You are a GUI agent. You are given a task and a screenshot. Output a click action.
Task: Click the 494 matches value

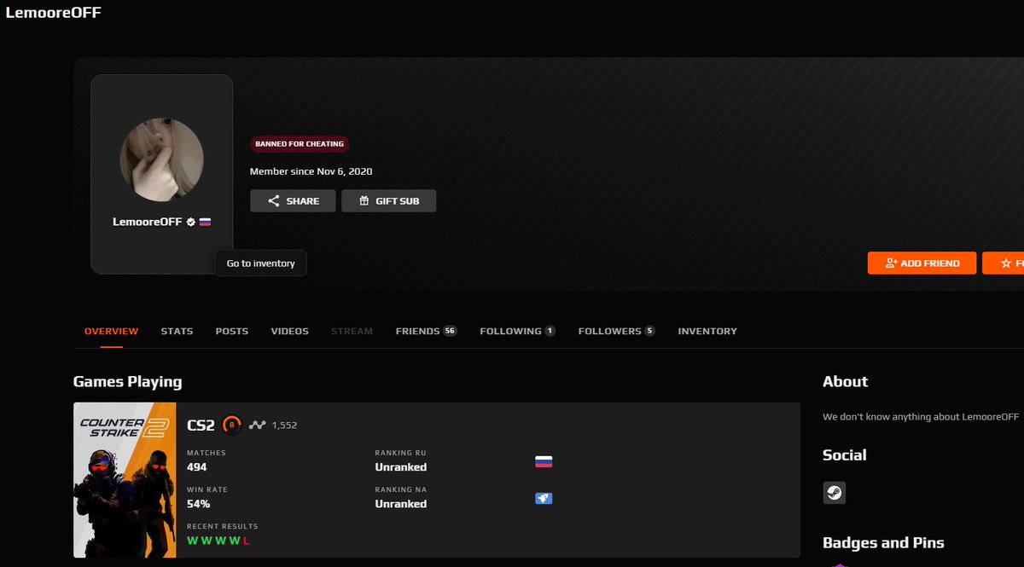tap(196, 467)
